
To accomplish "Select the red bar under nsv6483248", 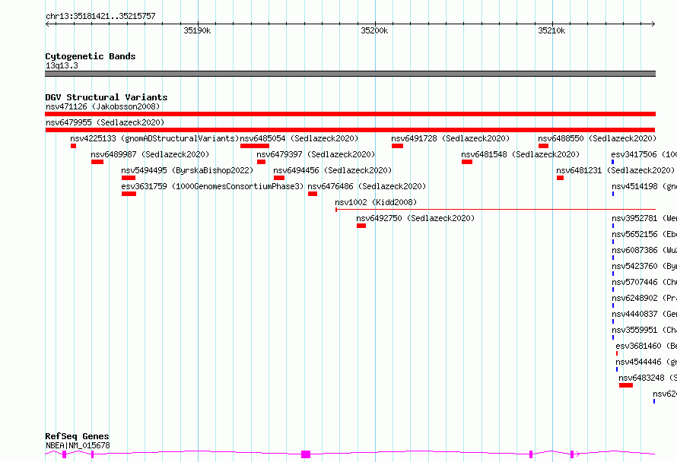I will click(x=626, y=385).
